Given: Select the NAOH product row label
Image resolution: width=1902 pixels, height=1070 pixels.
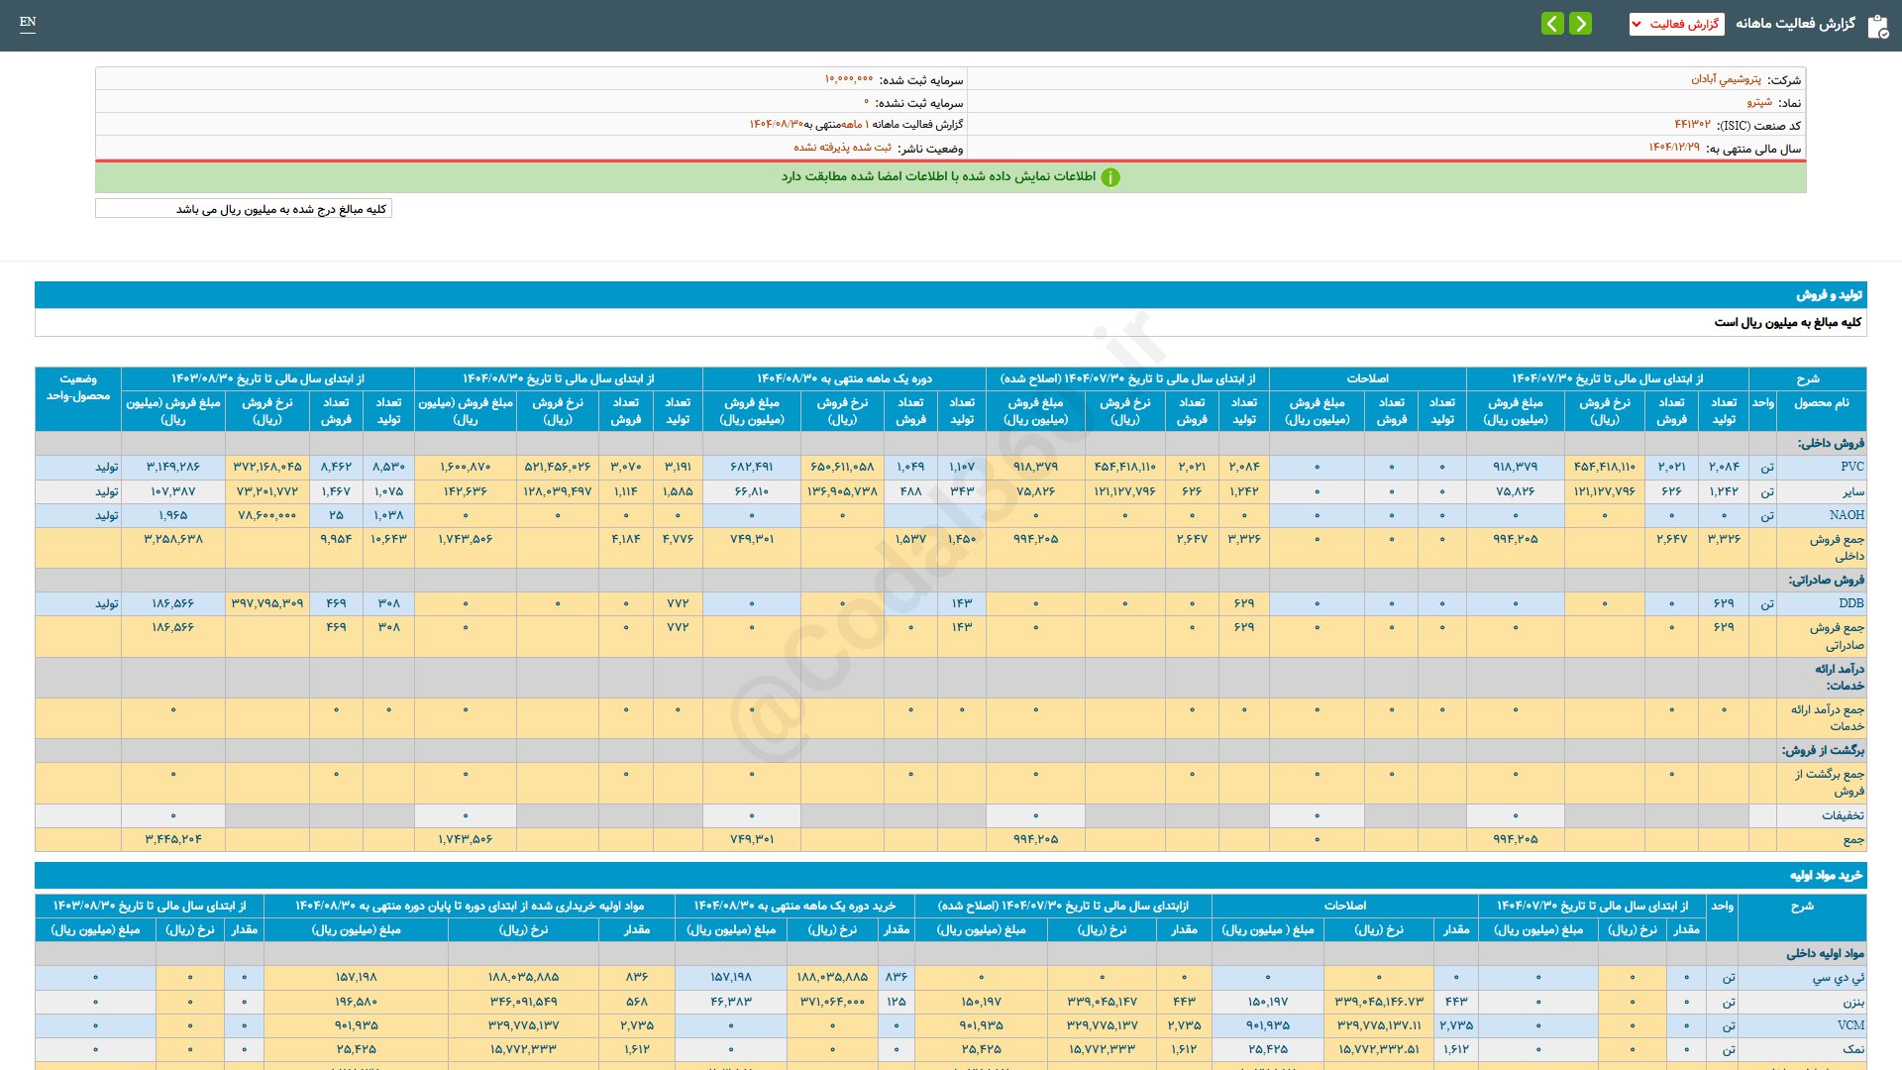Looking at the screenshot, I should (x=1846, y=515).
